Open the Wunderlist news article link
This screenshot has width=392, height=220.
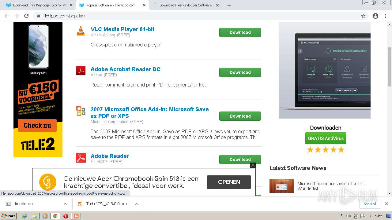click(331, 186)
